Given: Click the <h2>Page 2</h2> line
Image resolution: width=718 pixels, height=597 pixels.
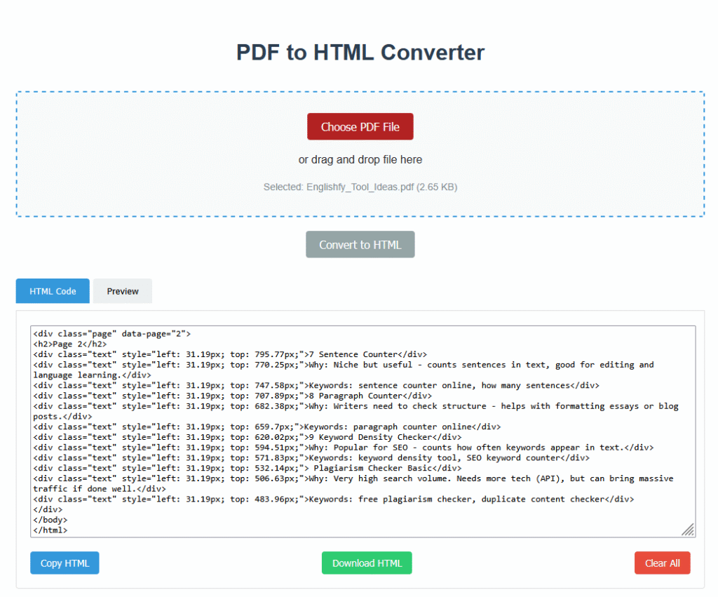Looking at the screenshot, I should (x=69, y=344).
